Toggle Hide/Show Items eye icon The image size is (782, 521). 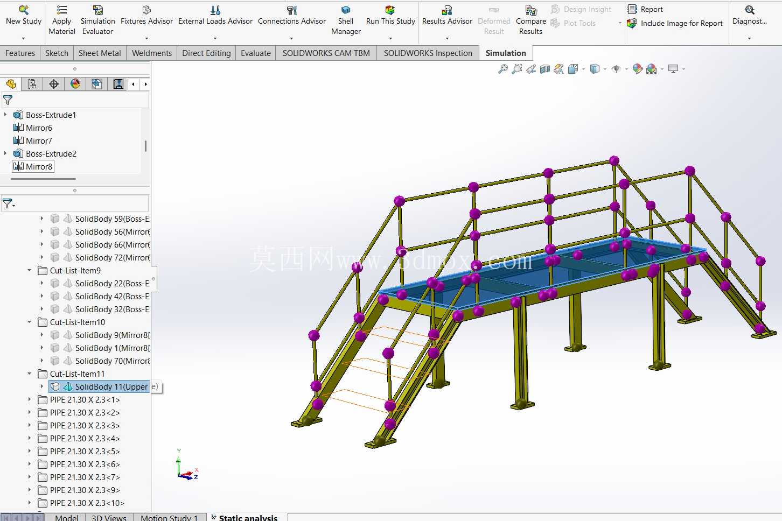coord(616,69)
